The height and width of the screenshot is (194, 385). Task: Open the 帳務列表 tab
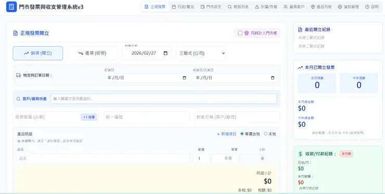tap(238, 7)
